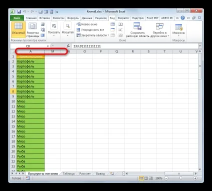Switch to Разметка страницы view
The image size is (212, 191).
point(32,30)
